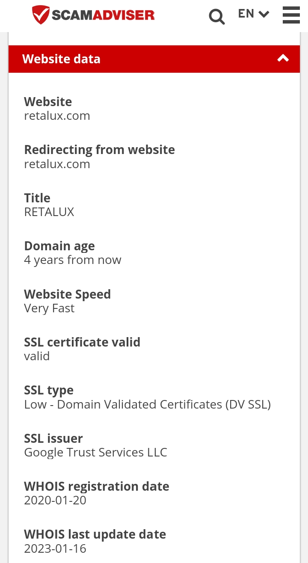Image resolution: width=308 pixels, height=563 pixels.
Task: Open the search magnifier icon
Action: coord(217,17)
